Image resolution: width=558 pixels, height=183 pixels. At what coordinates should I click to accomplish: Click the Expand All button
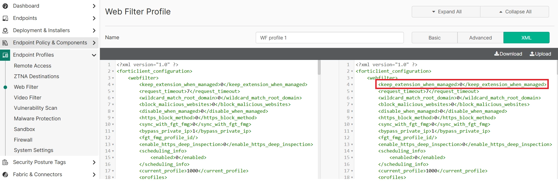446,12
